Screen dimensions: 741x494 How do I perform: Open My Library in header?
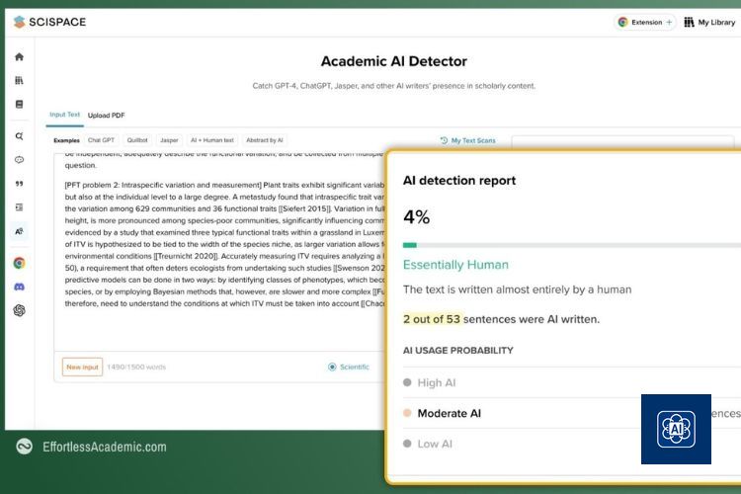pyautogui.click(x=709, y=22)
